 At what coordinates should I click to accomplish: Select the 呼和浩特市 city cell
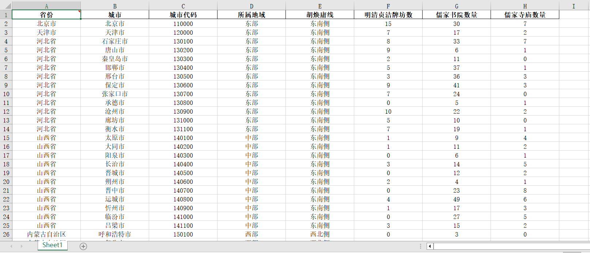(x=115, y=234)
